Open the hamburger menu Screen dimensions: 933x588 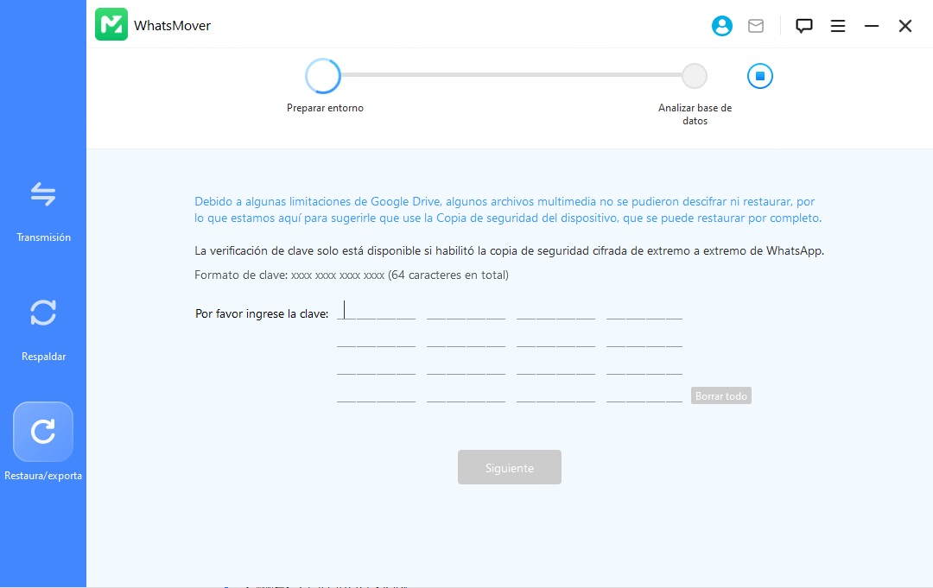tap(838, 26)
